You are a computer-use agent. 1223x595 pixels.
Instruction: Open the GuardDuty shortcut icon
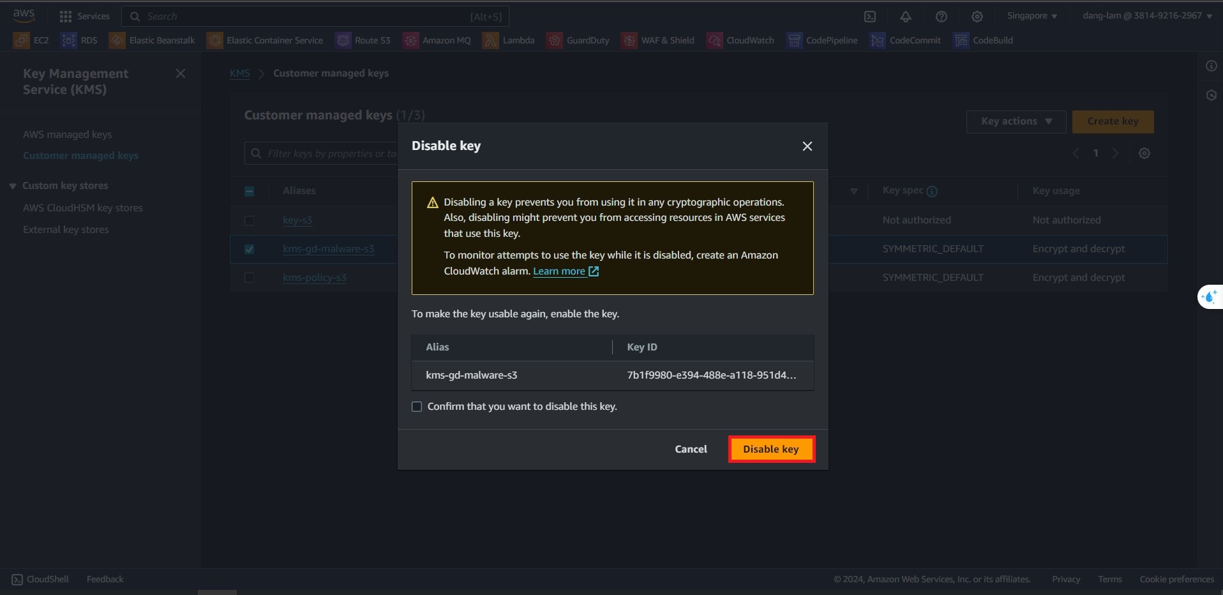tap(555, 40)
